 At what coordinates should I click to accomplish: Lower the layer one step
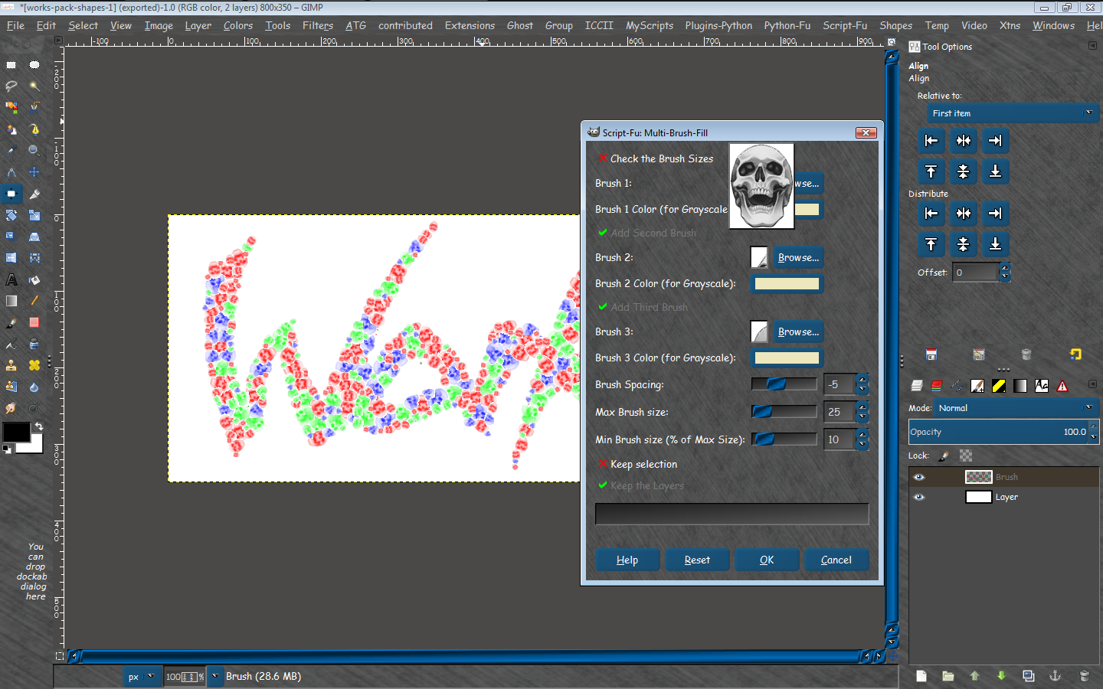(x=1001, y=676)
